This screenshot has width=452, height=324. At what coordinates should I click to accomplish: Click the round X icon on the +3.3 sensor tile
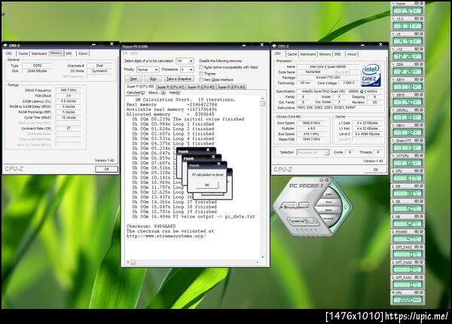tap(421, 18)
